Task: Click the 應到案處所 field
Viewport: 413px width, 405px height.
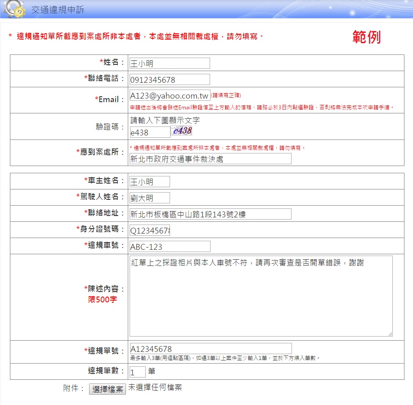Action: [210, 159]
